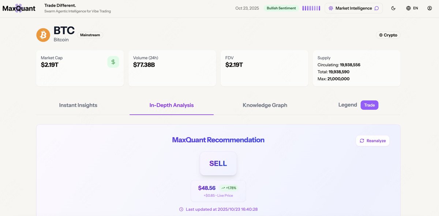Click the Reanalyze button
This screenshot has width=439, height=216.
pos(373,141)
